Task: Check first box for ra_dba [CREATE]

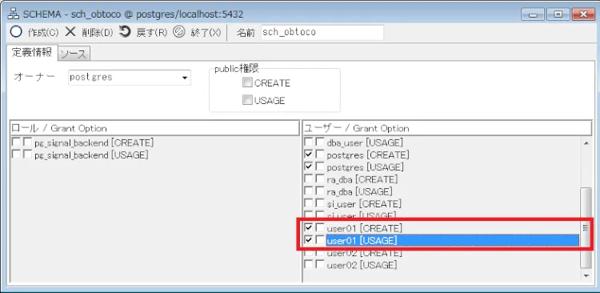Action: (x=308, y=179)
